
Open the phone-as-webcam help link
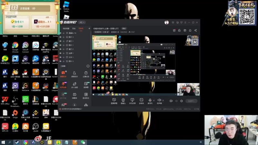coord(72,109)
